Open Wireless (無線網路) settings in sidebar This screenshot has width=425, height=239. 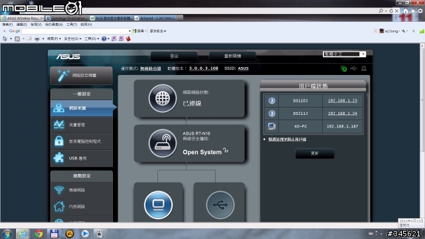point(81,190)
